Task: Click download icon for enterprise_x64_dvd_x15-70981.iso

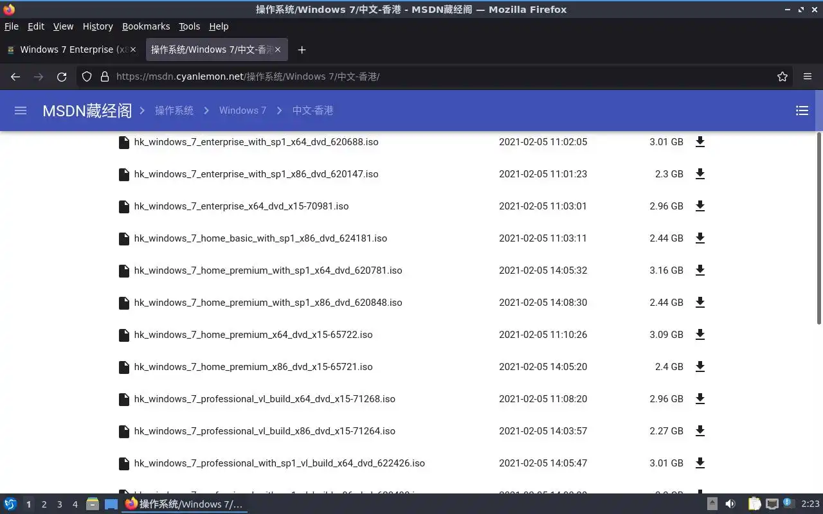Action: [x=700, y=206]
